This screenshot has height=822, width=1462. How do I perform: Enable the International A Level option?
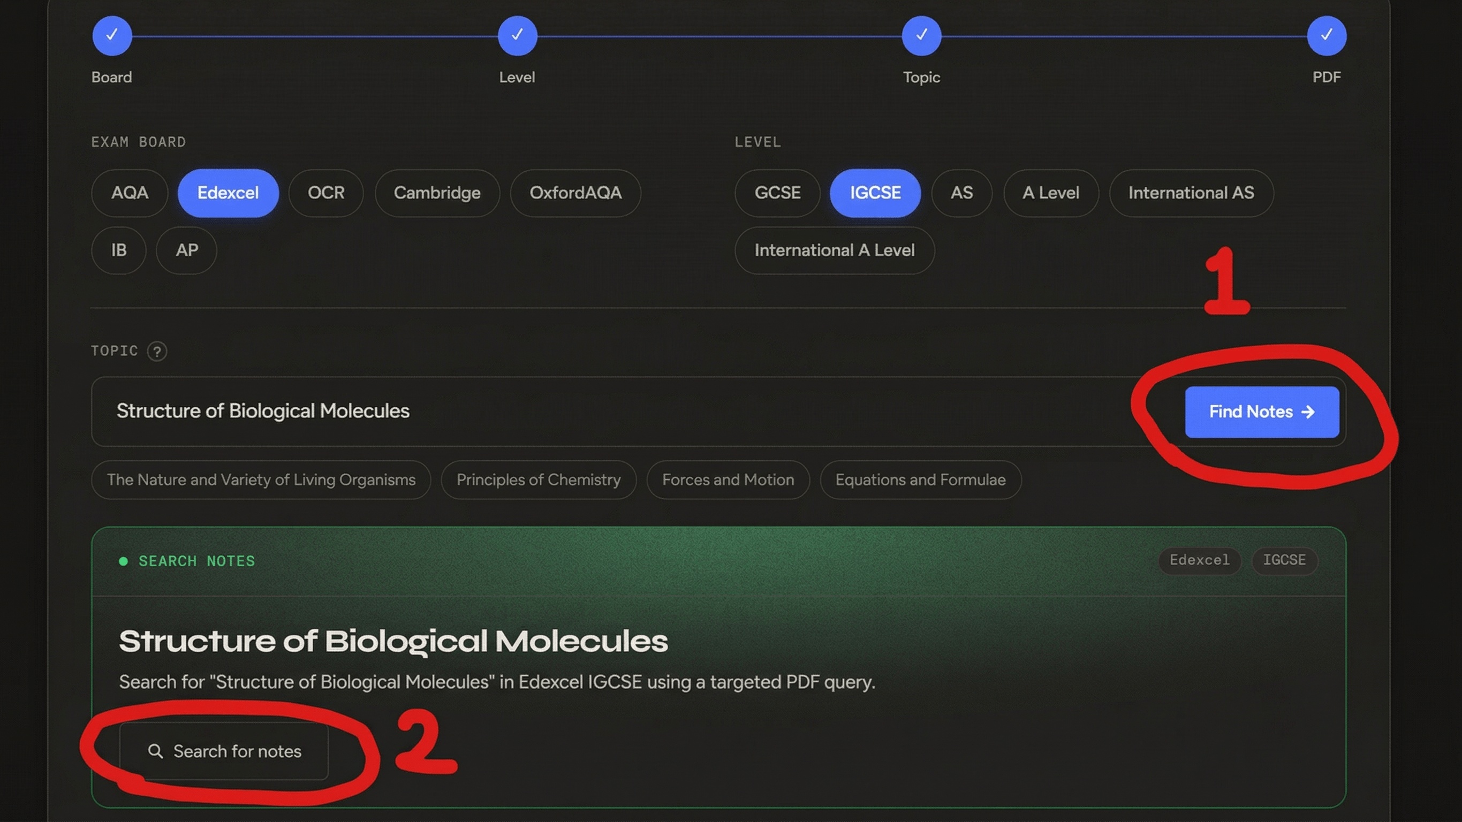(834, 250)
